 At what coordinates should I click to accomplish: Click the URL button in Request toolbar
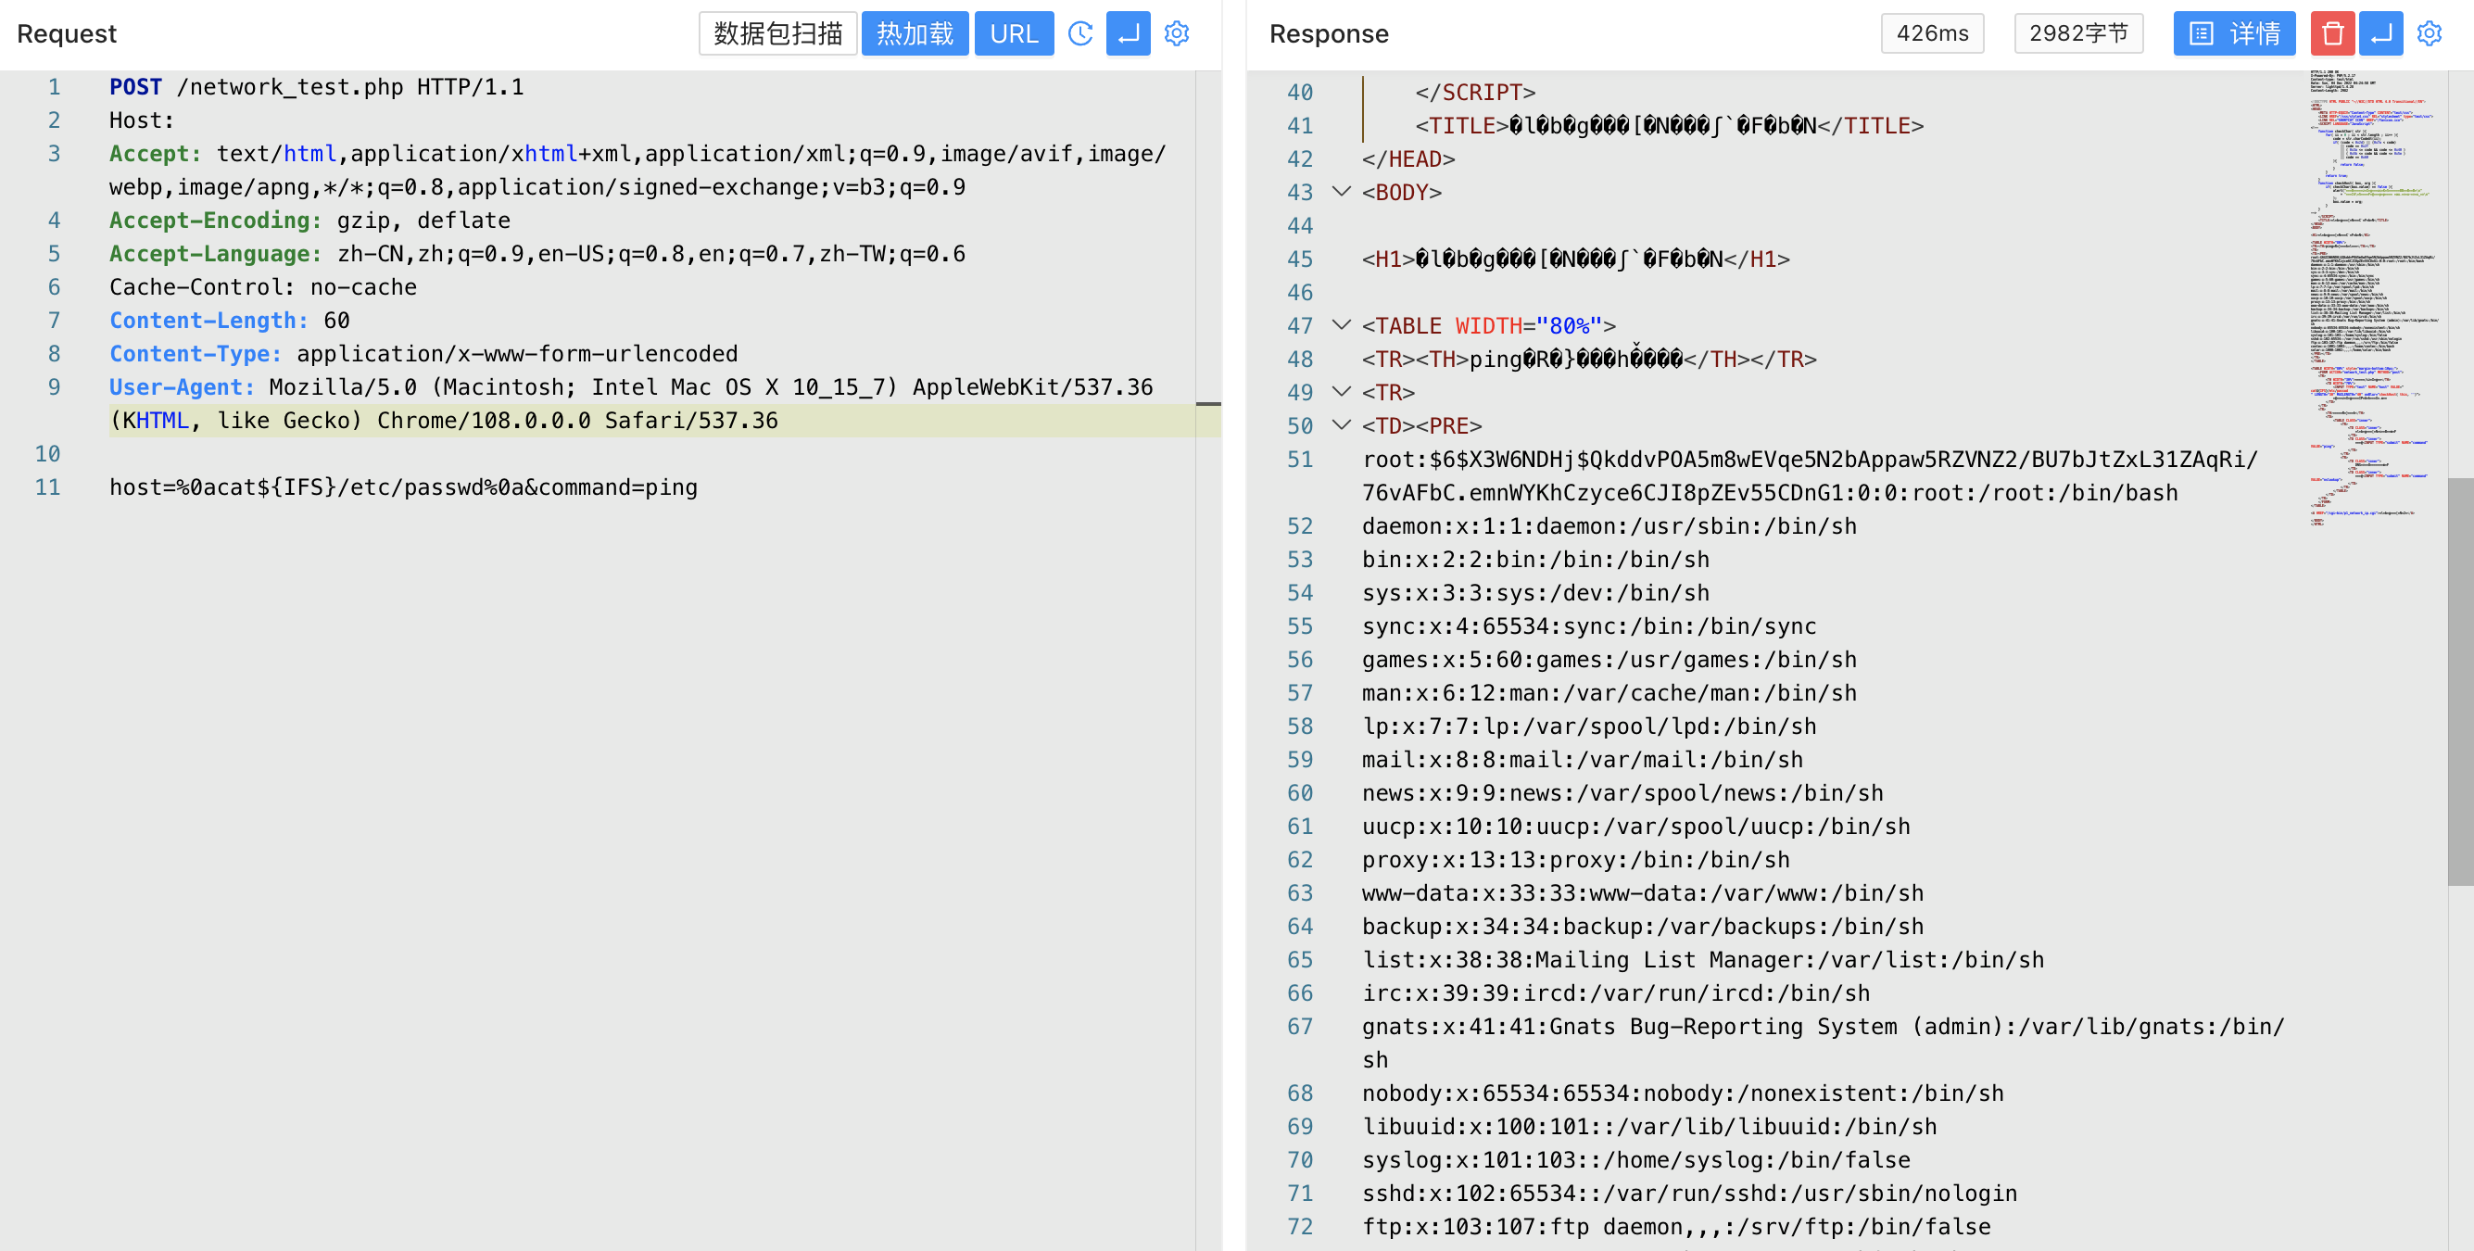[x=1013, y=33]
